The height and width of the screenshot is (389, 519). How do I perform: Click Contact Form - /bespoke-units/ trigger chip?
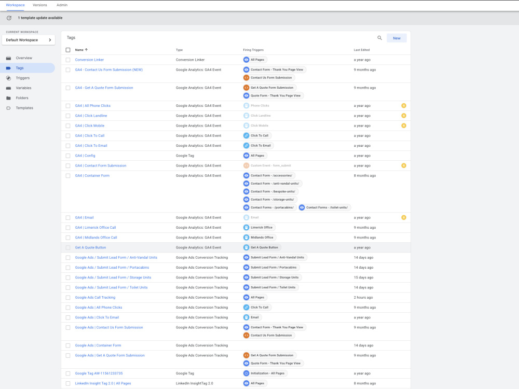(x=271, y=191)
